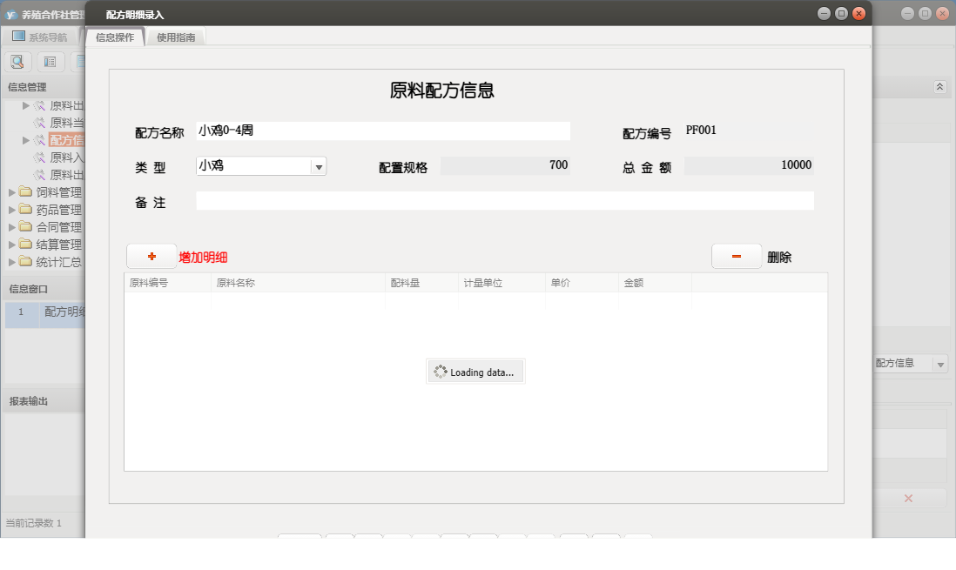956x570 pixels.
Task: Click the 删除 button above the detail table
Action: click(778, 257)
